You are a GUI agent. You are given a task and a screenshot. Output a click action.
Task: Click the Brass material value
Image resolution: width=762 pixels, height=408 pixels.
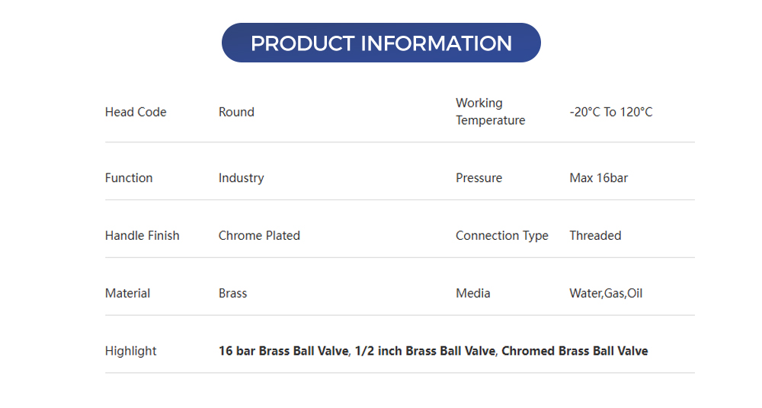pyautogui.click(x=232, y=294)
